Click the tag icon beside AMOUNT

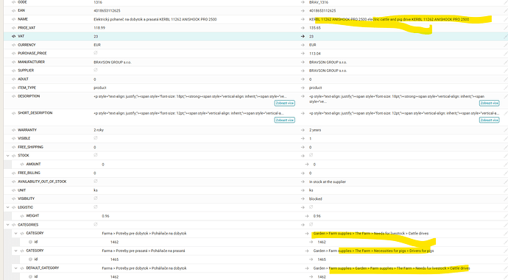click(x=22, y=164)
